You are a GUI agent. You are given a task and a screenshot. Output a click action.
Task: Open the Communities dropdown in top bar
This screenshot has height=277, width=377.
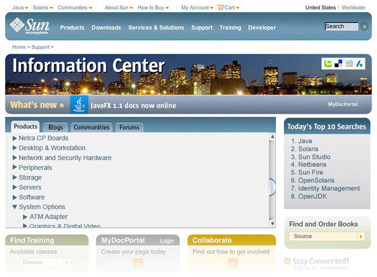(x=75, y=7)
